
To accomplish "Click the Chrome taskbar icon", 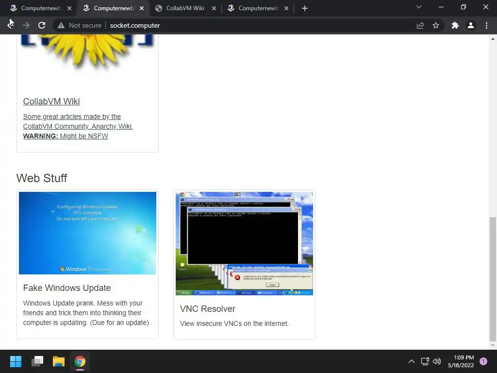I will pos(80,361).
